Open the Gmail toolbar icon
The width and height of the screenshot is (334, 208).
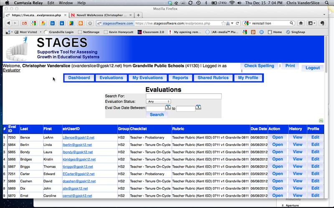(x=24, y=23)
